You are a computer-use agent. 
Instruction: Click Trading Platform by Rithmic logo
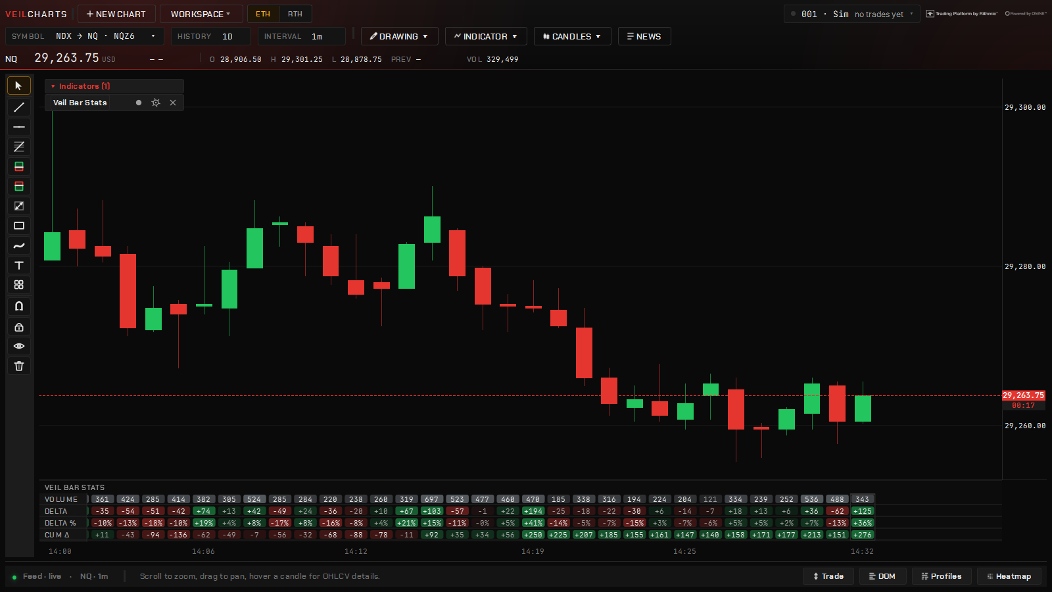962,14
